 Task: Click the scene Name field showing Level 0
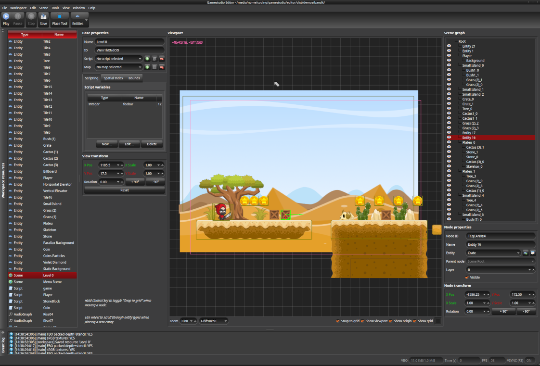point(129,42)
